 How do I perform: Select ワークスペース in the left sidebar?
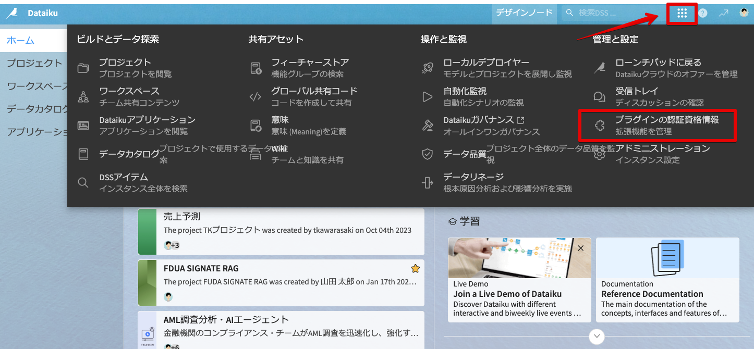coord(34,86)
